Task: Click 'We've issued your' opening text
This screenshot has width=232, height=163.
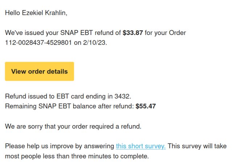Action: coord(32,33)
